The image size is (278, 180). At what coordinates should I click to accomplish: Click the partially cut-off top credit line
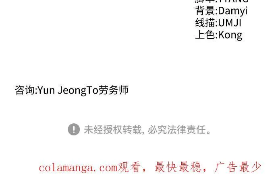[222, 2]
